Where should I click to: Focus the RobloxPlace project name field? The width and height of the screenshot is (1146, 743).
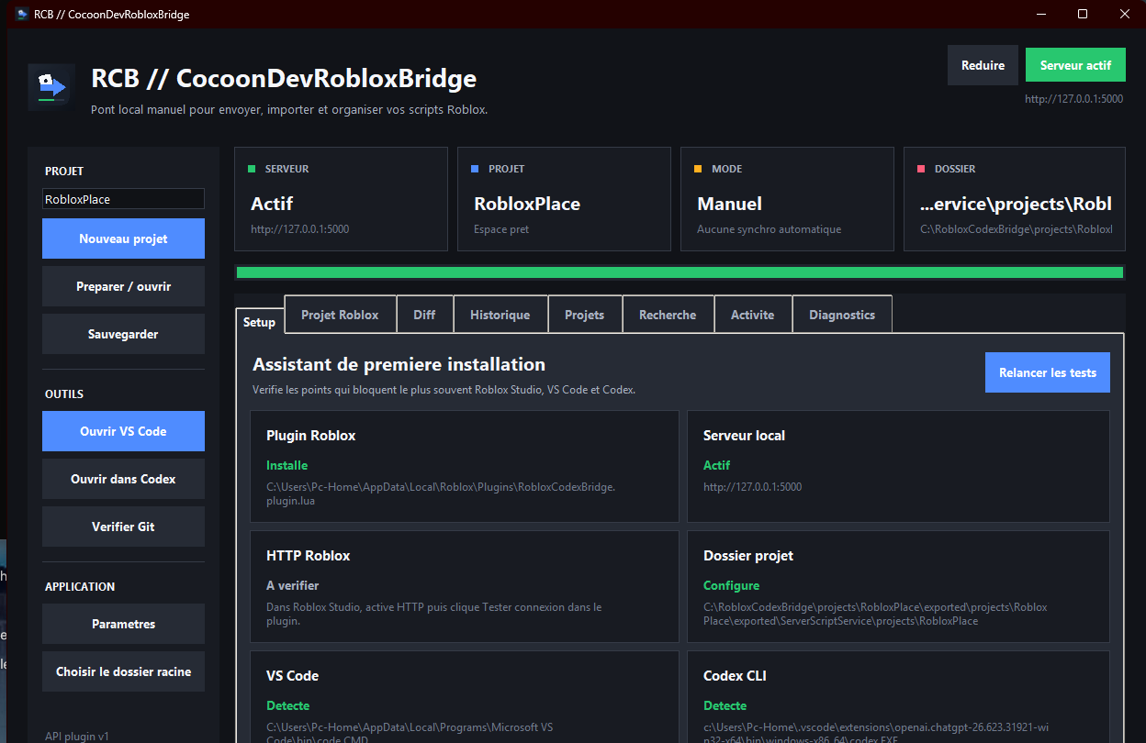pos(123,199)
